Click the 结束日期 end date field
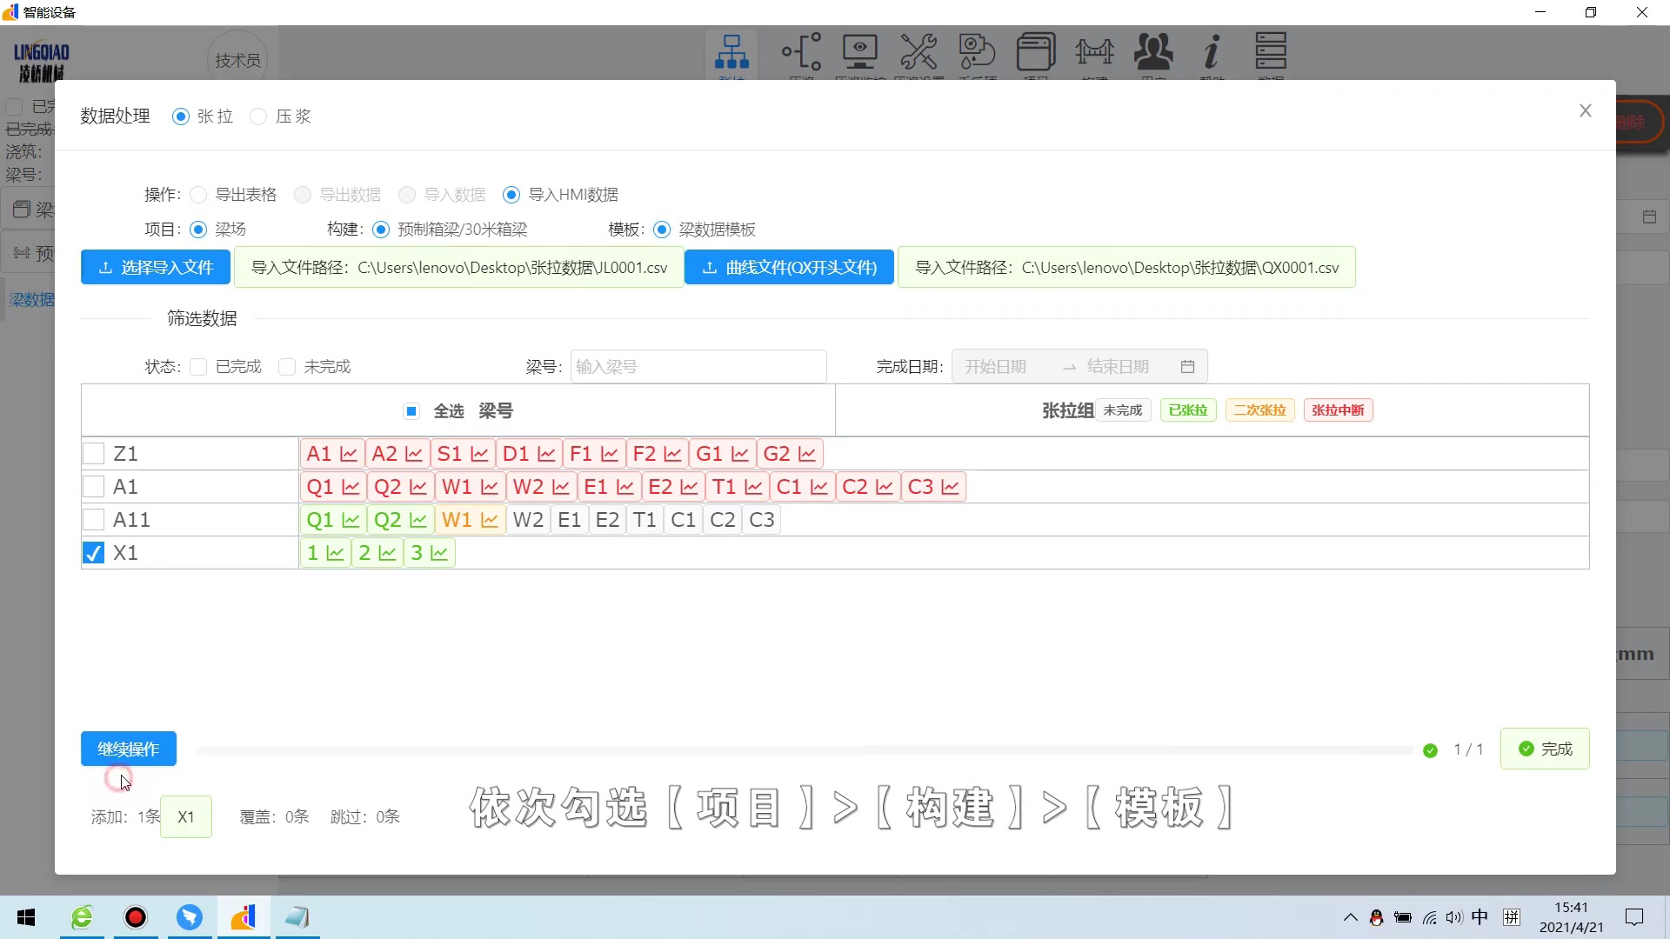The image size is (1670, 939). point(1118,367)
